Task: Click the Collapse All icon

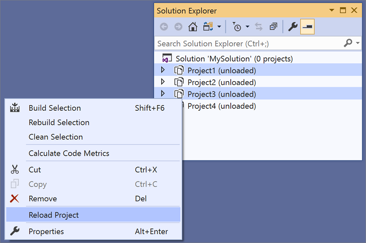Action: pyautogui.click(x=273, y=27)
